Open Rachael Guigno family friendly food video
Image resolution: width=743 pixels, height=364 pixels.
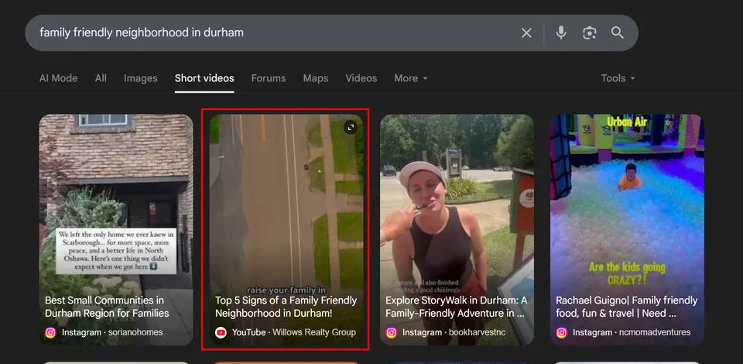626,307
